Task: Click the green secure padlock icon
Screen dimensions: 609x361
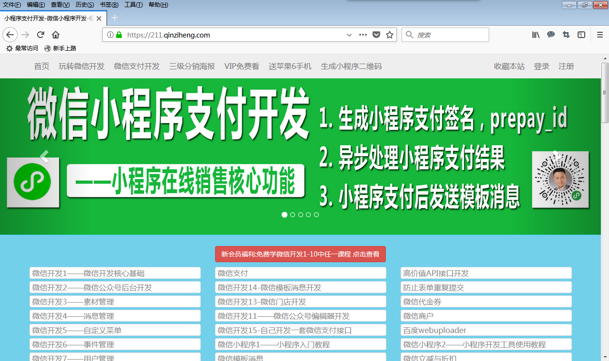Action: 118,35
